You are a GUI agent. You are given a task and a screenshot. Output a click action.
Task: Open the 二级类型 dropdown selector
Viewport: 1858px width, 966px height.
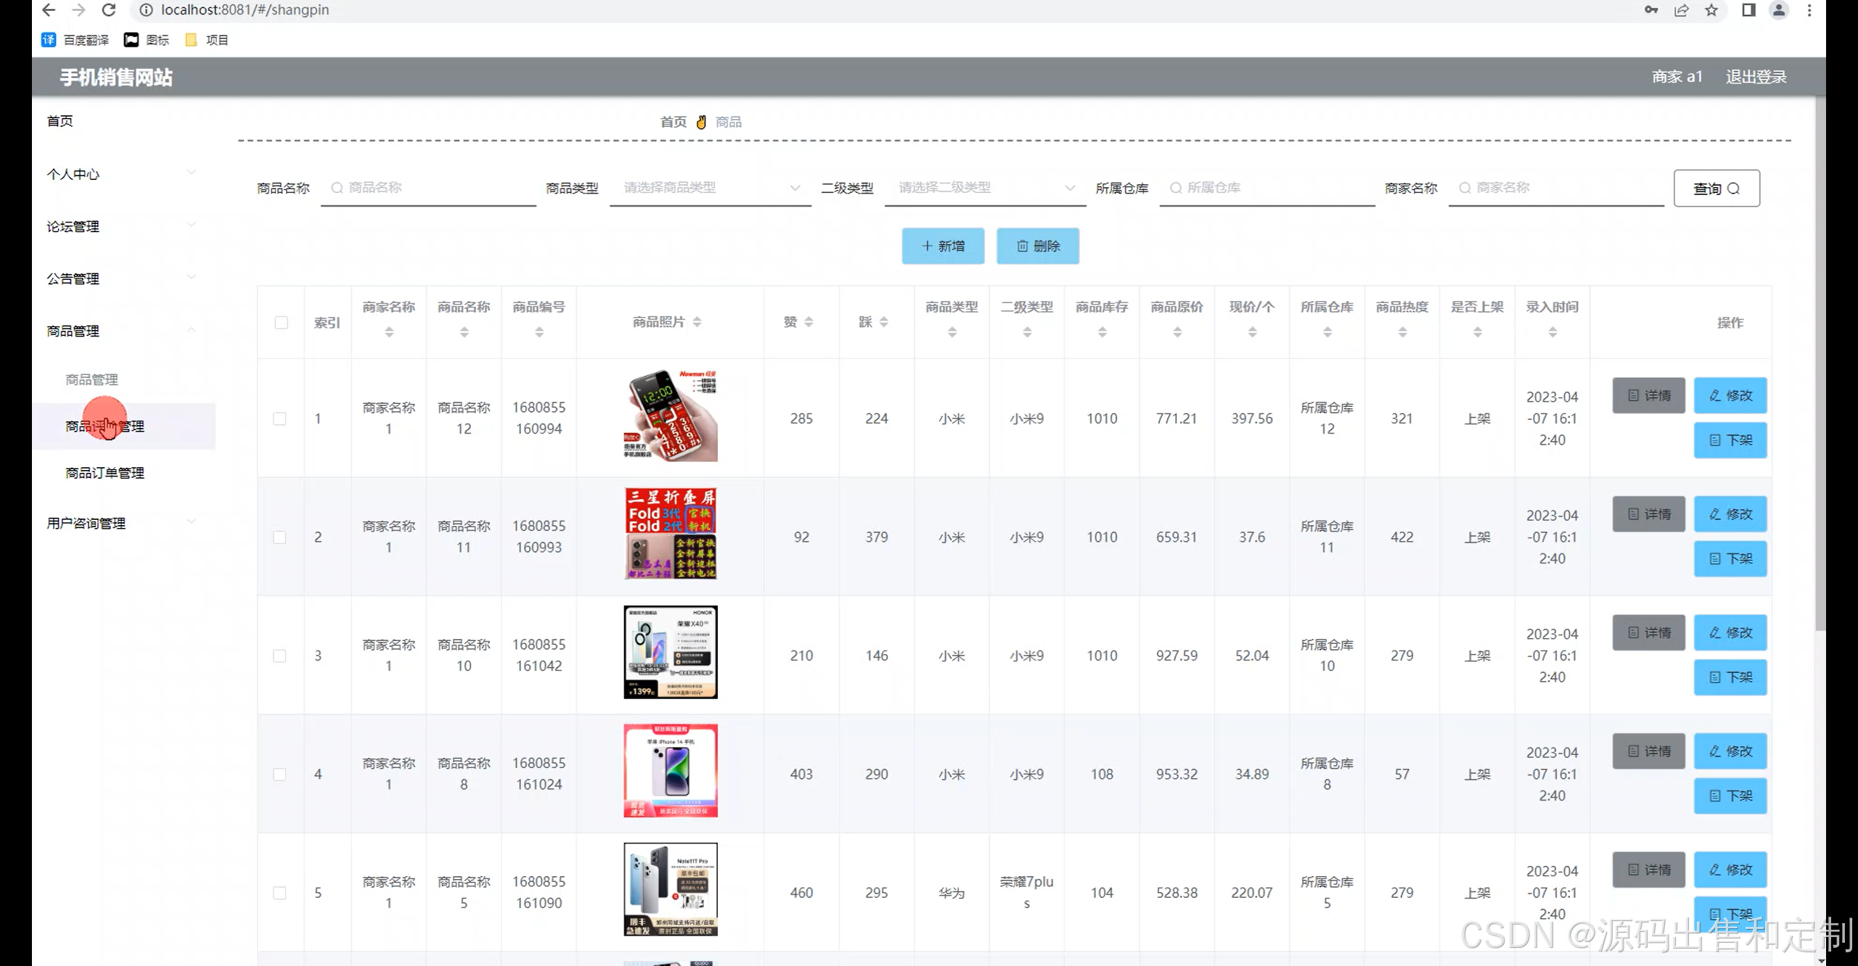coord(984,188)
